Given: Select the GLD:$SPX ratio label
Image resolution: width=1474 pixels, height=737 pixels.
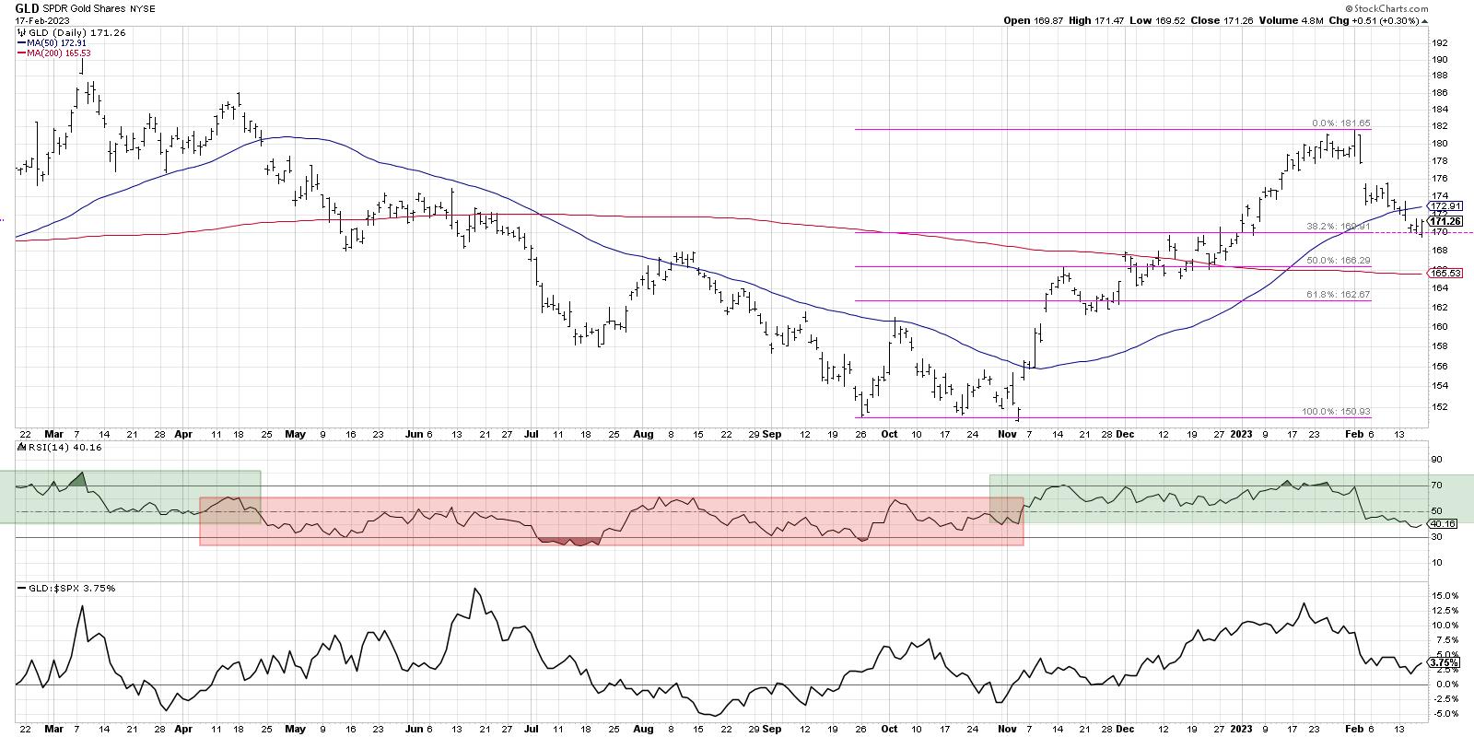Looking at the screenshot, I should tap(50, 588).
